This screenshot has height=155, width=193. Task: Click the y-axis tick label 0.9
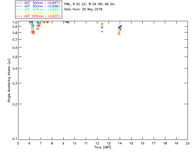coord(15,27)
